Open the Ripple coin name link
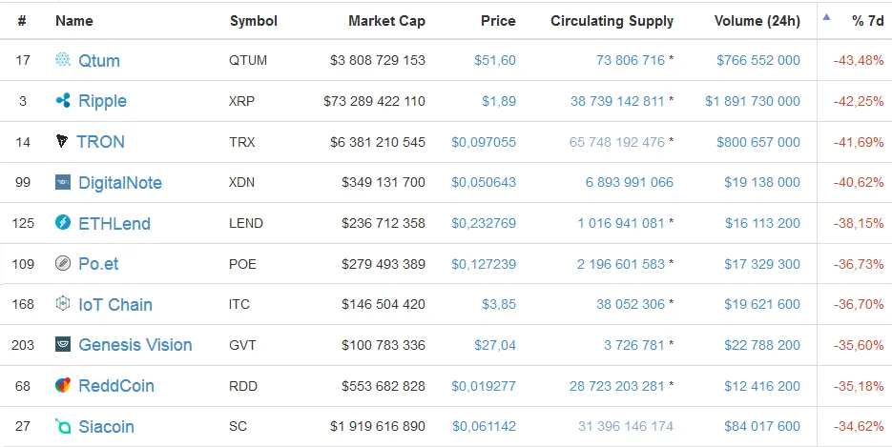The width and height of the screenshot is (892, 447). click(x=102, y=101)
